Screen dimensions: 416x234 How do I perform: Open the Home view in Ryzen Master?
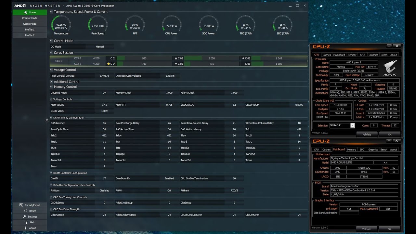(x=30, y=12)
